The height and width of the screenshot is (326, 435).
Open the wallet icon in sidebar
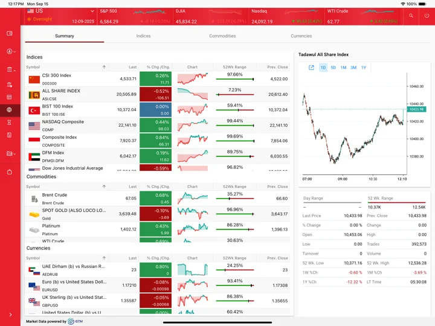(x=10, y=33)
